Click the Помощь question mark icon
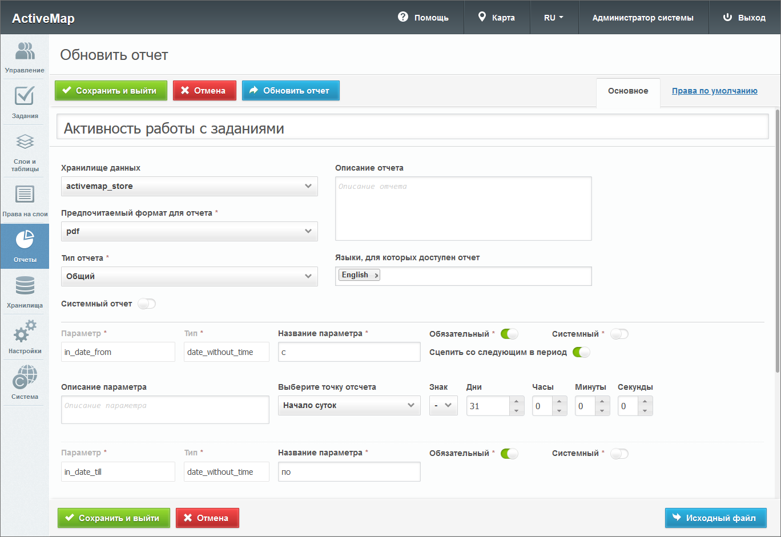 pyautogui.click(x=403, y=17)
